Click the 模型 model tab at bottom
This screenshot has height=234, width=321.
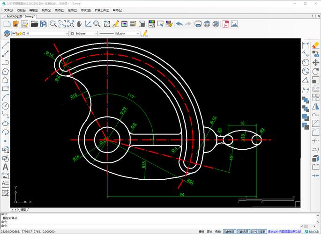23,210
